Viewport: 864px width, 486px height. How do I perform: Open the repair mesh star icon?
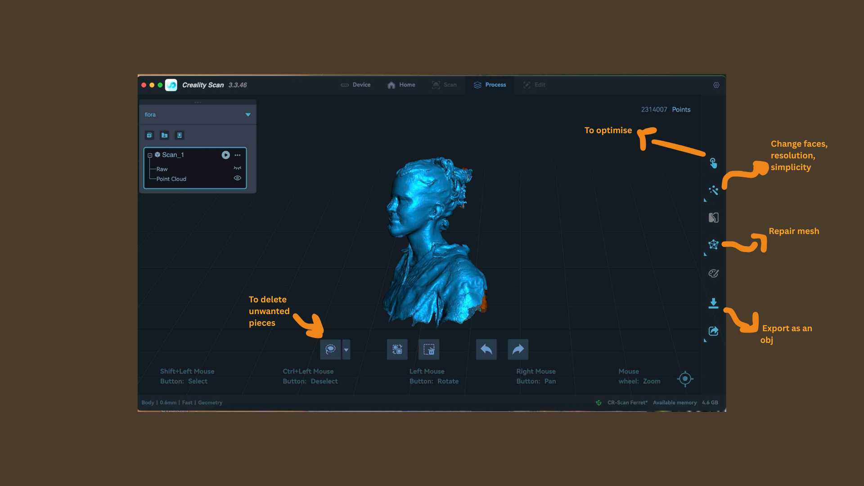(713, 244)
